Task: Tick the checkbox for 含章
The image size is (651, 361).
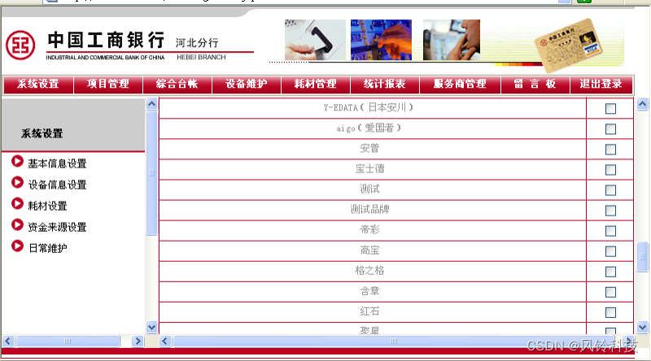Action: tap(610, 292)
